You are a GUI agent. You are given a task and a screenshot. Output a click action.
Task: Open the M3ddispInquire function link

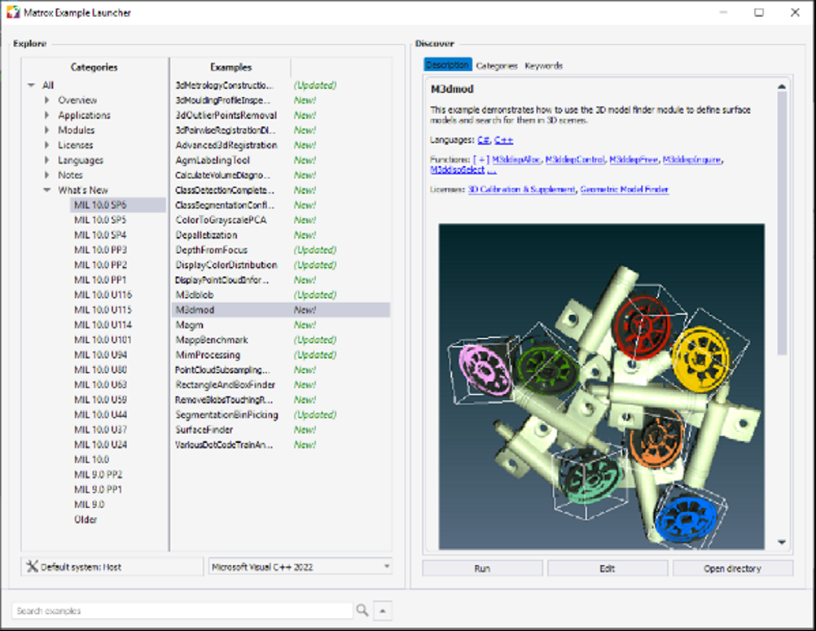(691, 160)
